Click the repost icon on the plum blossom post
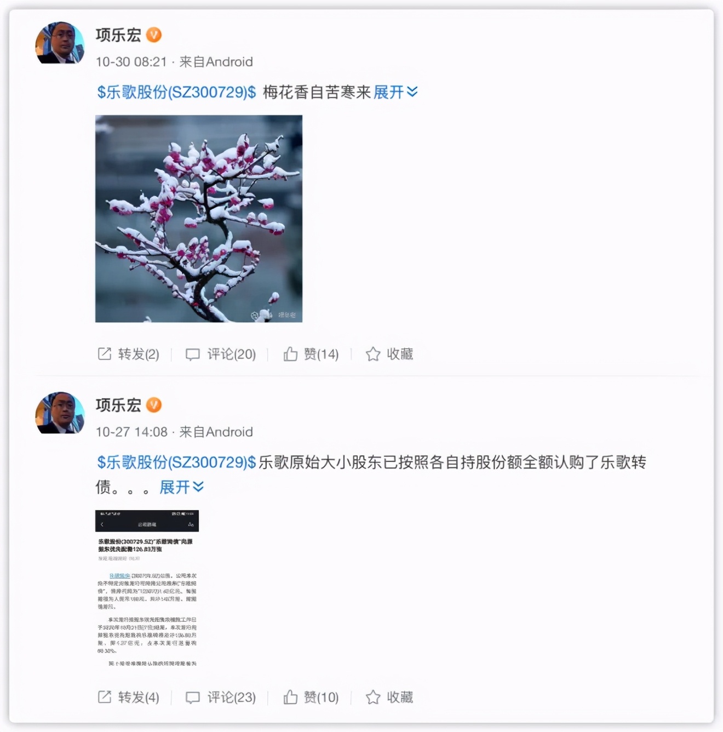The height and width of the screenshot is (732, 723). pos(105,354)
